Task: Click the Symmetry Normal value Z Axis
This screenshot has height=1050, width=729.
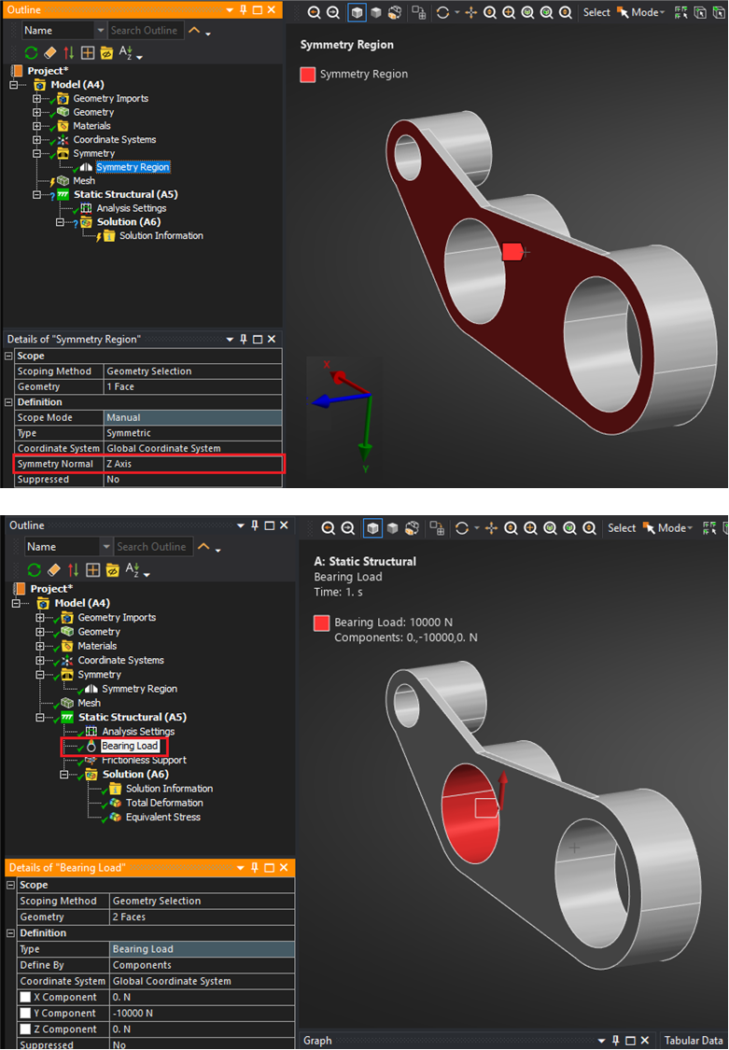Action: click(193, 464)
